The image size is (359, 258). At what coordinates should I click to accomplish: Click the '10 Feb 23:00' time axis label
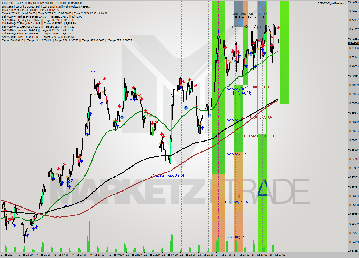click(134, 255)
